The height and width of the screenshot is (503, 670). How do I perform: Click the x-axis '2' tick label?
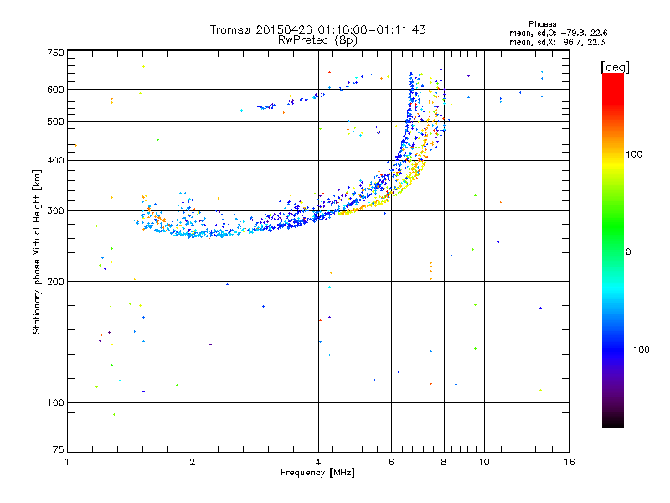click(x=193, y=462)
